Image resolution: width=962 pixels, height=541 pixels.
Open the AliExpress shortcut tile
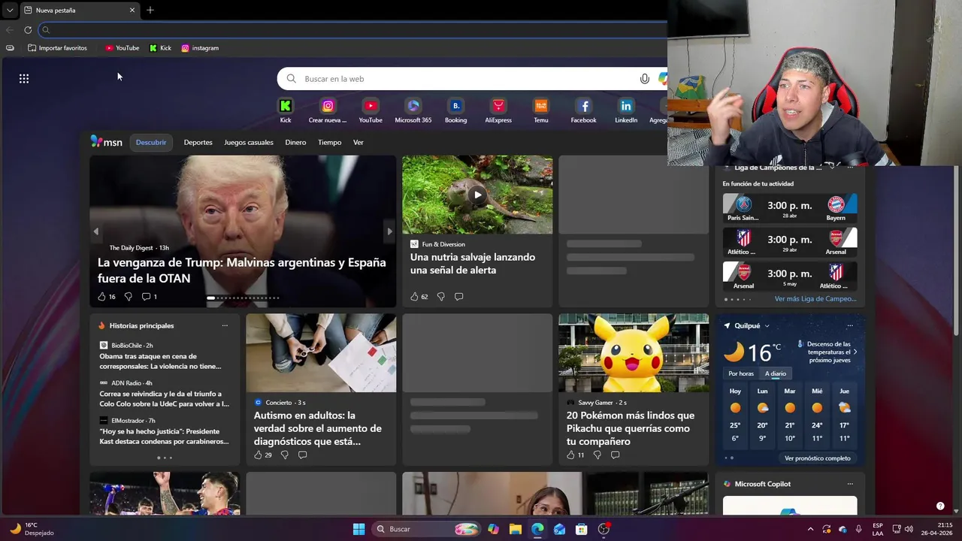point(498,110)
